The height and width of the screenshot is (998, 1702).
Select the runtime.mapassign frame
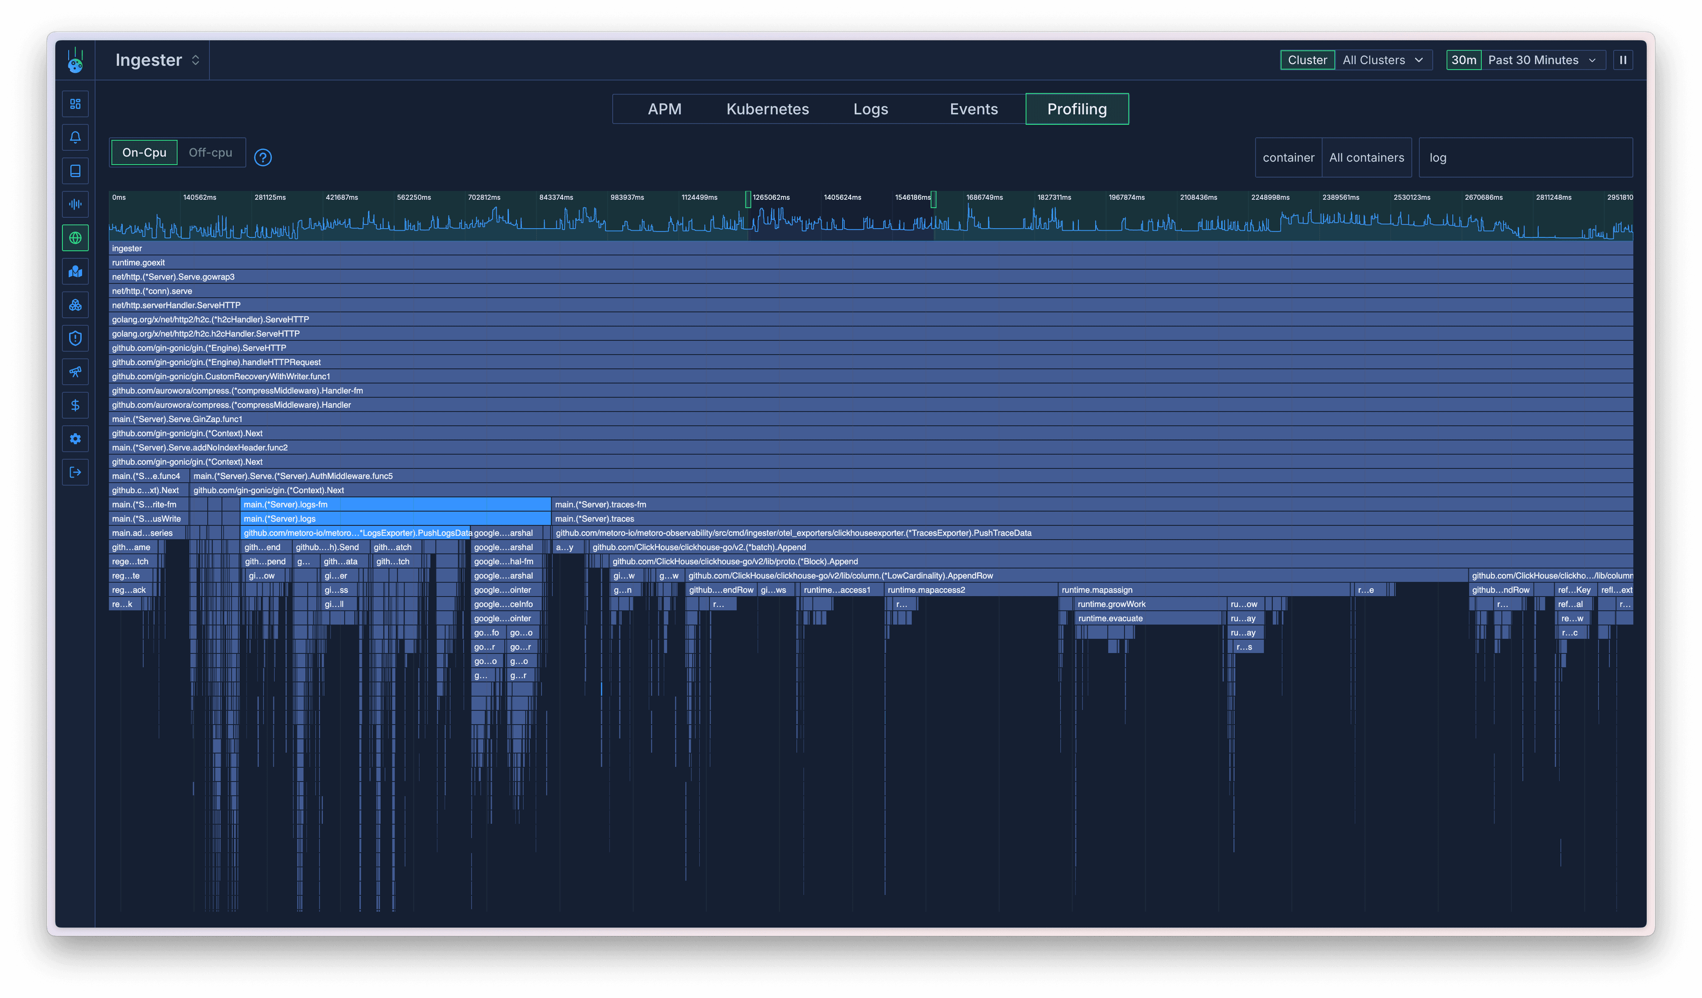[1204, 590]
